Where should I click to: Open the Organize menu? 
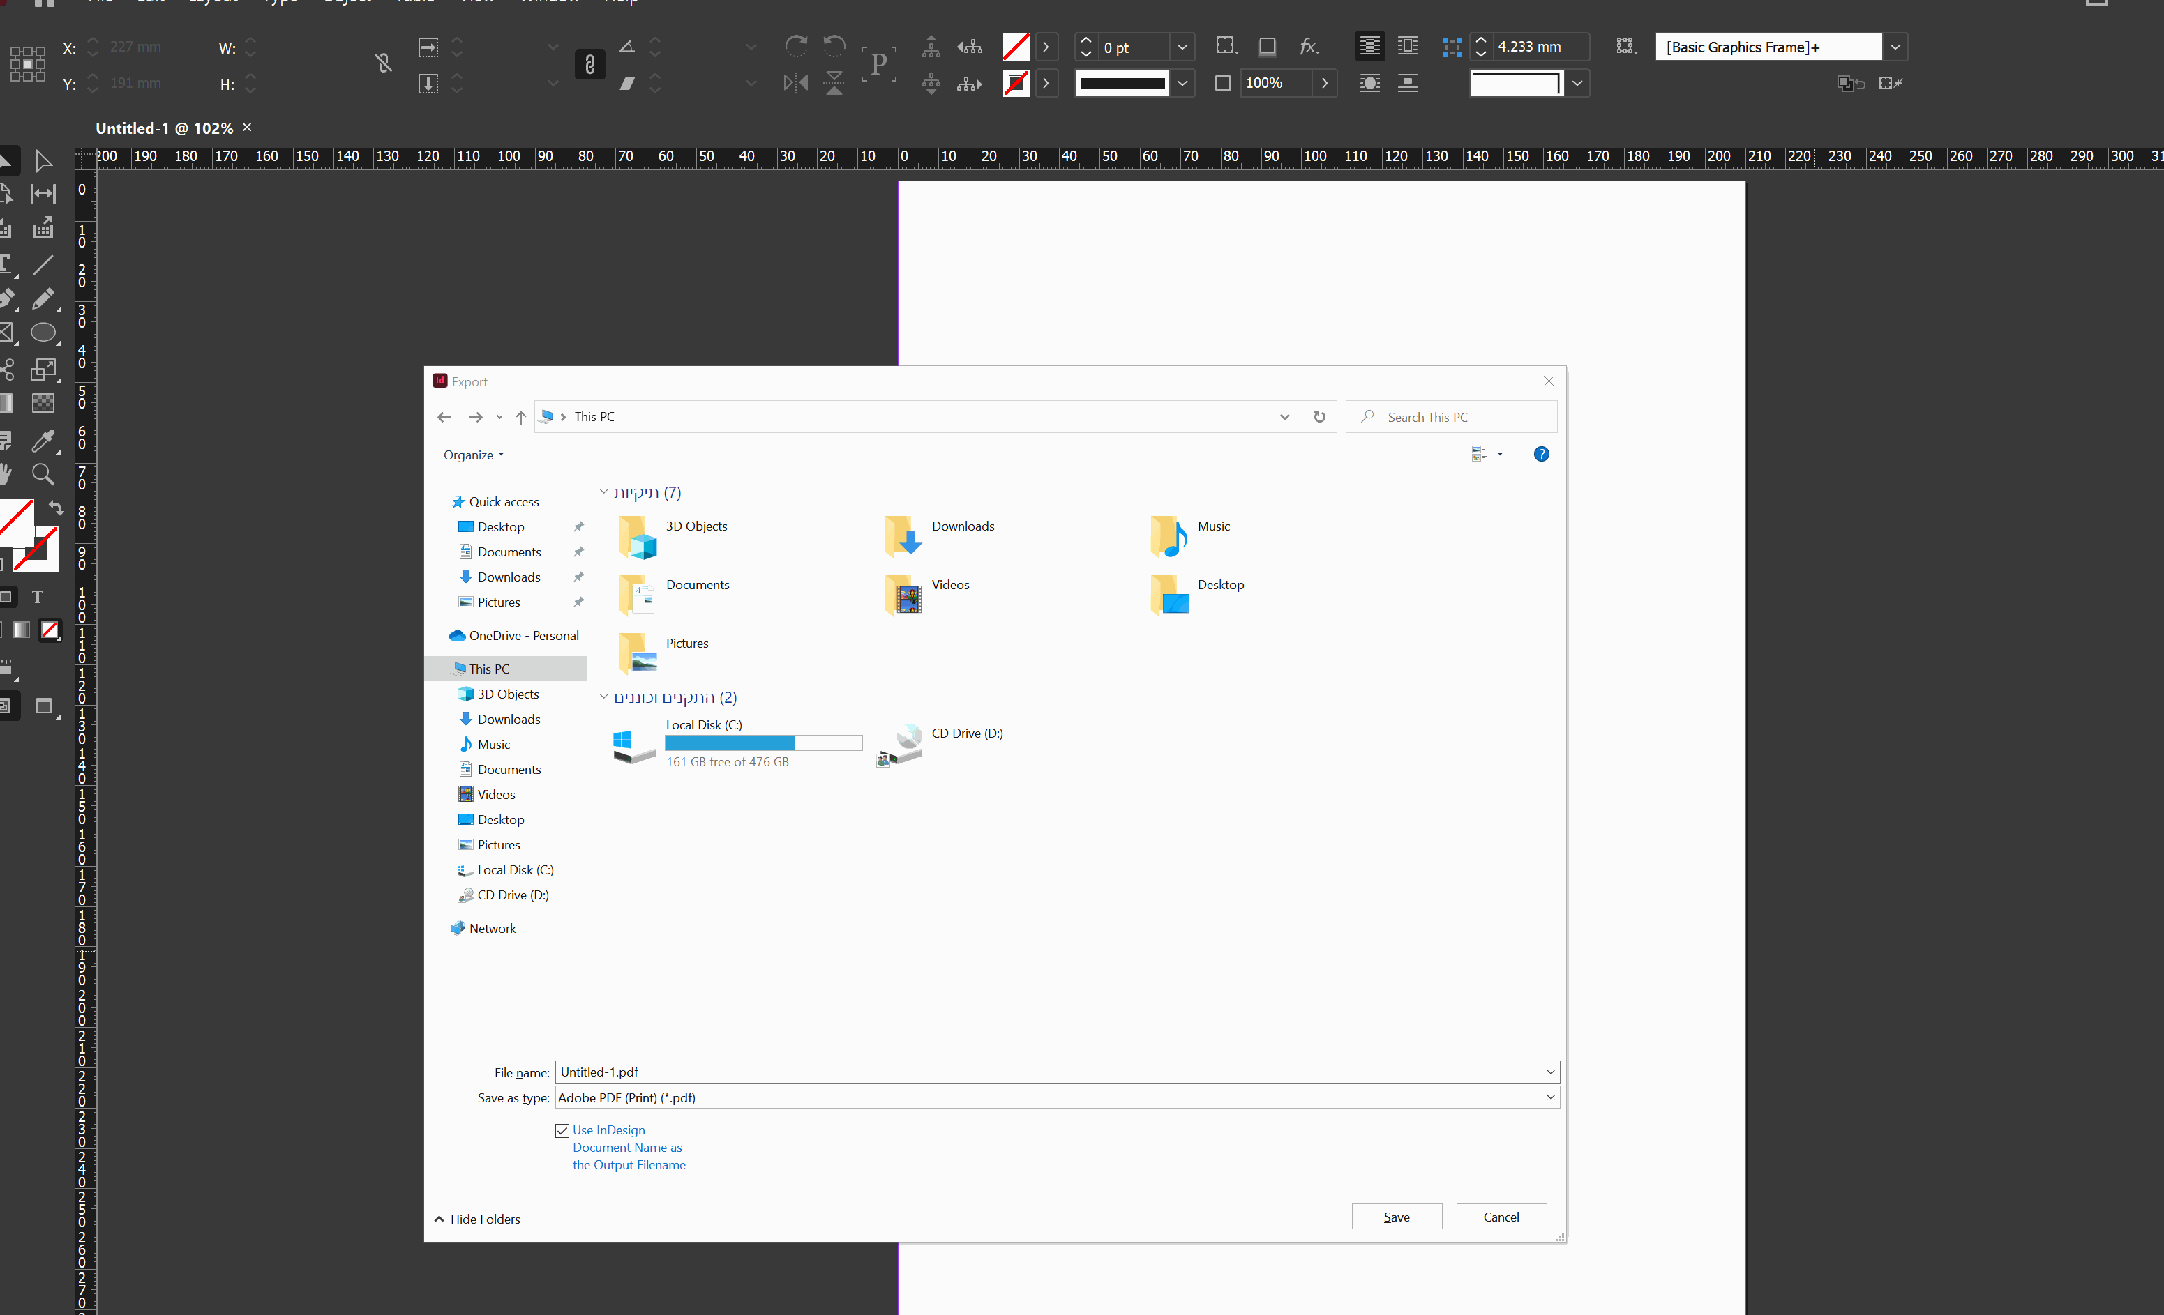click(x=474, y=455)
